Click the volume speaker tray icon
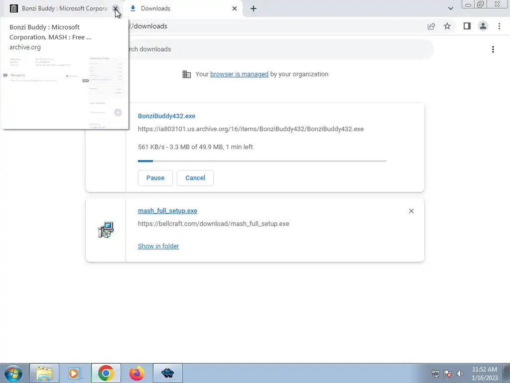This screenshot has height=383, width=510. click(x=460, y=374)
